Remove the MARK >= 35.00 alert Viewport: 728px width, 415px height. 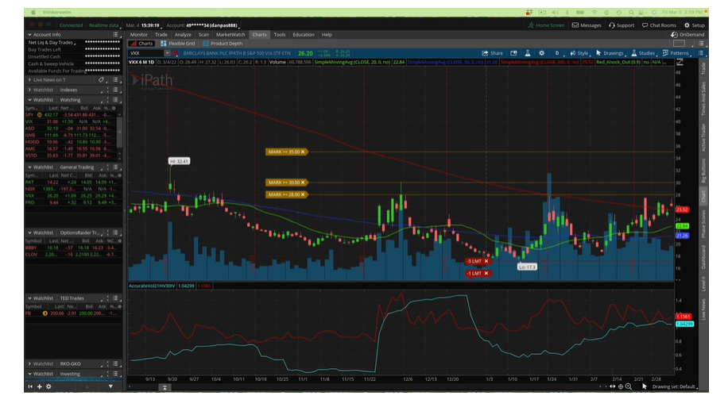coord(303,152)
